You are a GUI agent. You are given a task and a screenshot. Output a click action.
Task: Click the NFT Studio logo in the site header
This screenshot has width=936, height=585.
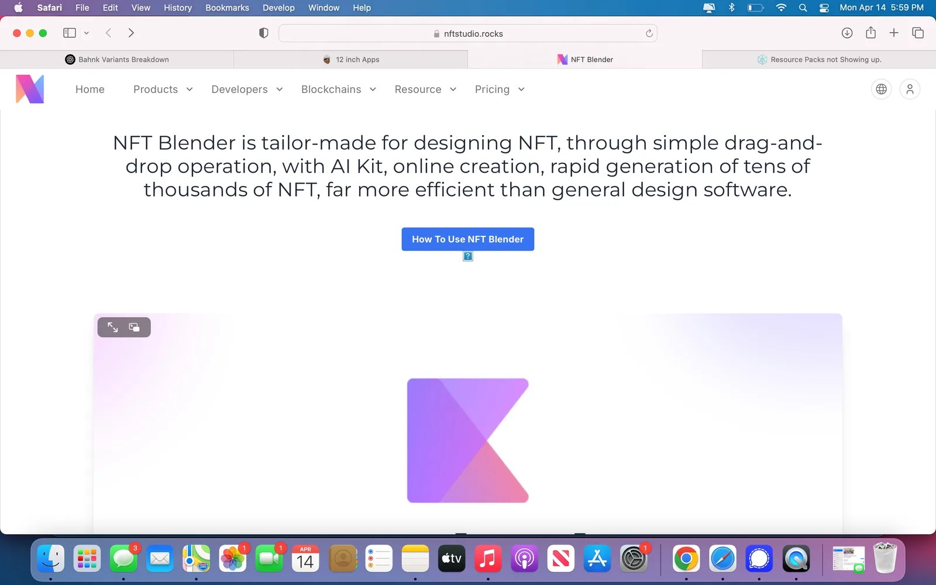[30, 89]
